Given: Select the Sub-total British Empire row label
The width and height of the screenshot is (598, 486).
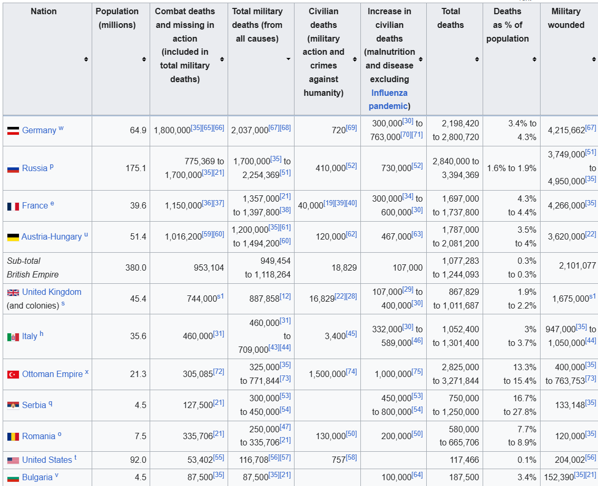Looking at the screenshot, I should pos(33,267).
